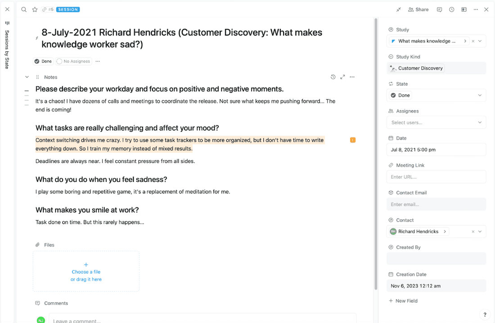
Task: Click the Meeting Link URL field
Action: click(436, 177)
